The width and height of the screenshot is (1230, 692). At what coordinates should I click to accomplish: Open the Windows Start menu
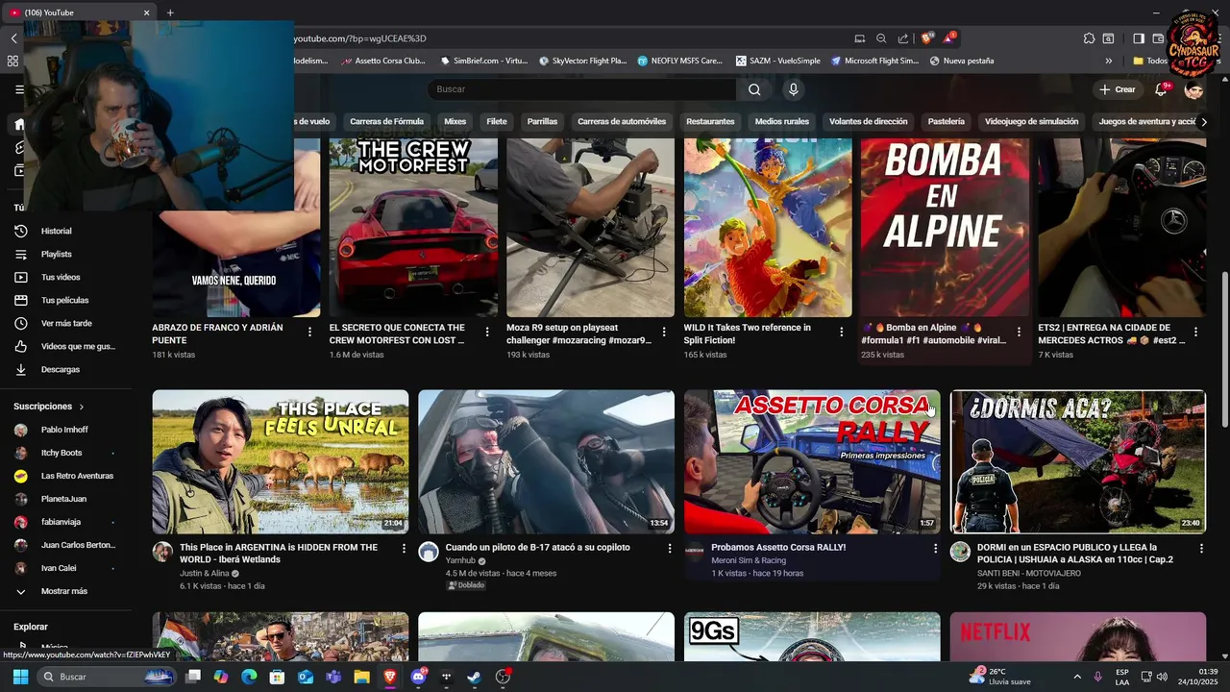[20, 677]
